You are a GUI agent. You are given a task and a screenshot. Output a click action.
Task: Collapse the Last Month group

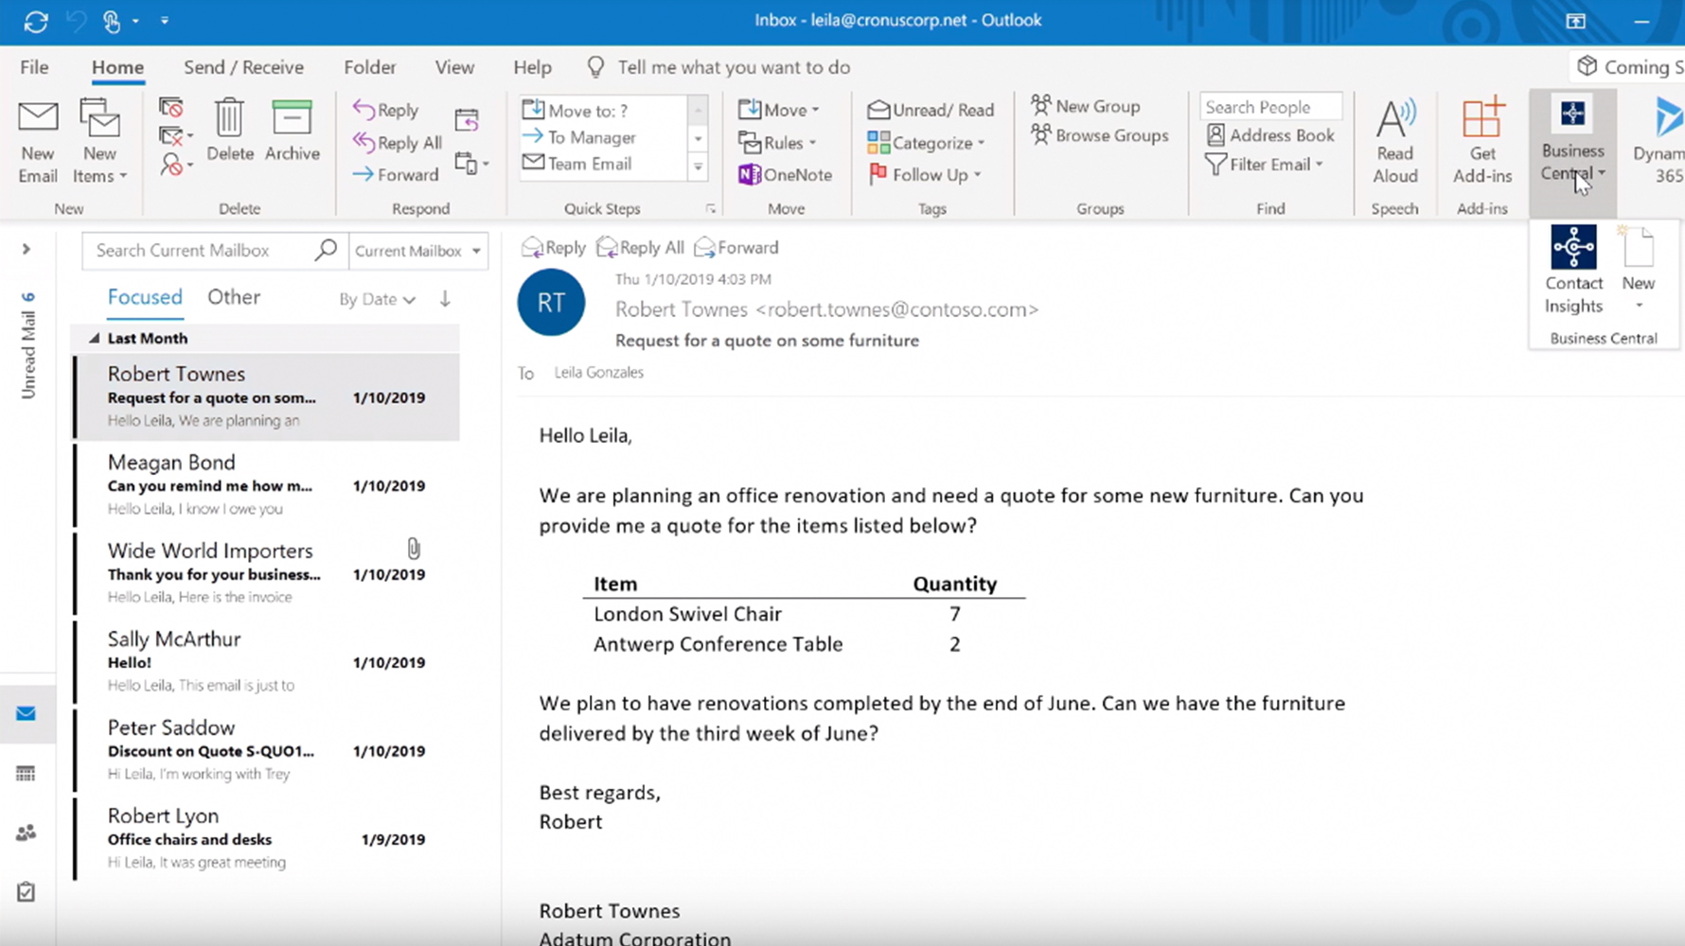[x=94, y=338]
